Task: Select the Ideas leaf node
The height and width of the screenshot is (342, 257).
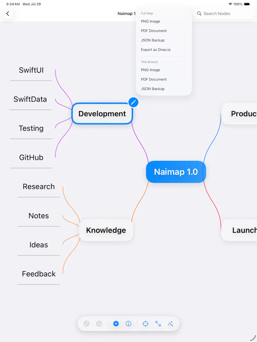Action: coord(39,245)
